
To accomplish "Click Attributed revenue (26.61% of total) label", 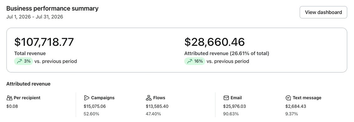I will pyautogui.click(x=227, y=53).
